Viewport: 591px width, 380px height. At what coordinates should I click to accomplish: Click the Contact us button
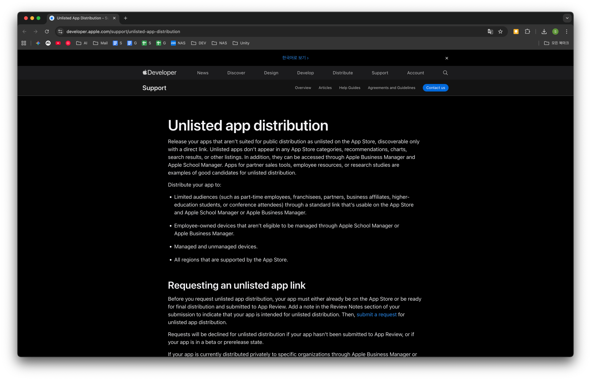[435, 88]
